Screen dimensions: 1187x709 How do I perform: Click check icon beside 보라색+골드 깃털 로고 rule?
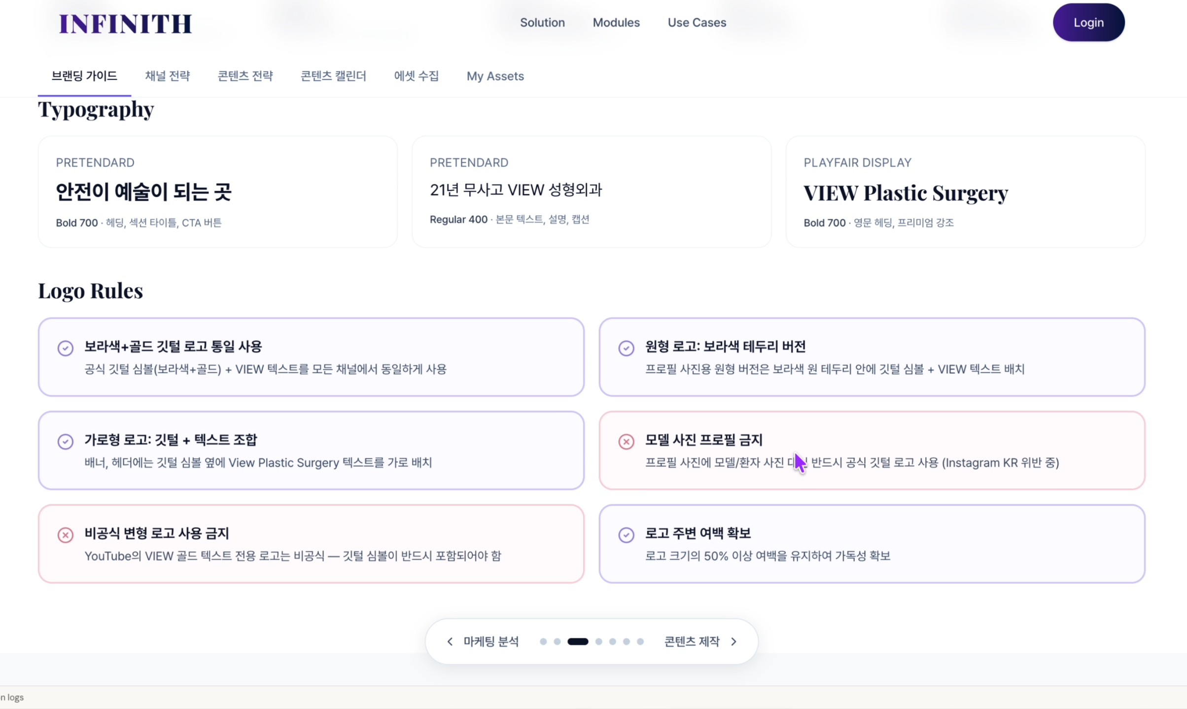pos(65,348)
